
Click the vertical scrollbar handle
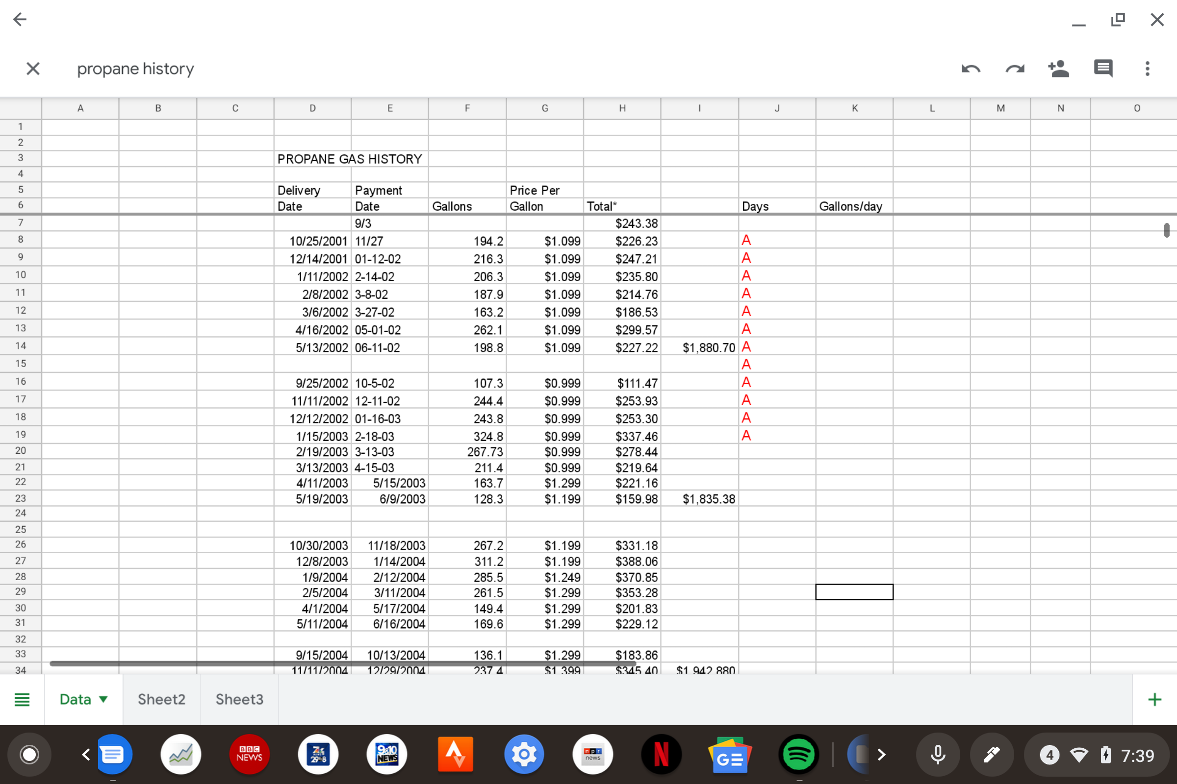click(x=1167, y=230)
